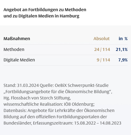Screen dimensions: 131x135
Task: Click the title 'Angebot an Fortbildungen zu Methoden'
Action: pos(45,10)
